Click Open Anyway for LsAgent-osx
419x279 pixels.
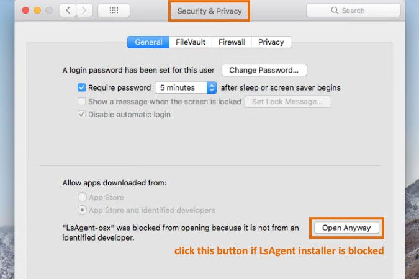click(x=346, y=228)
